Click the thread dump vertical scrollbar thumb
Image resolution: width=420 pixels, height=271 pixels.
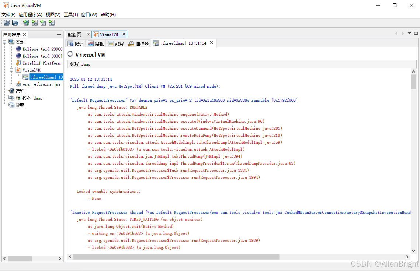tap(414, 82)
